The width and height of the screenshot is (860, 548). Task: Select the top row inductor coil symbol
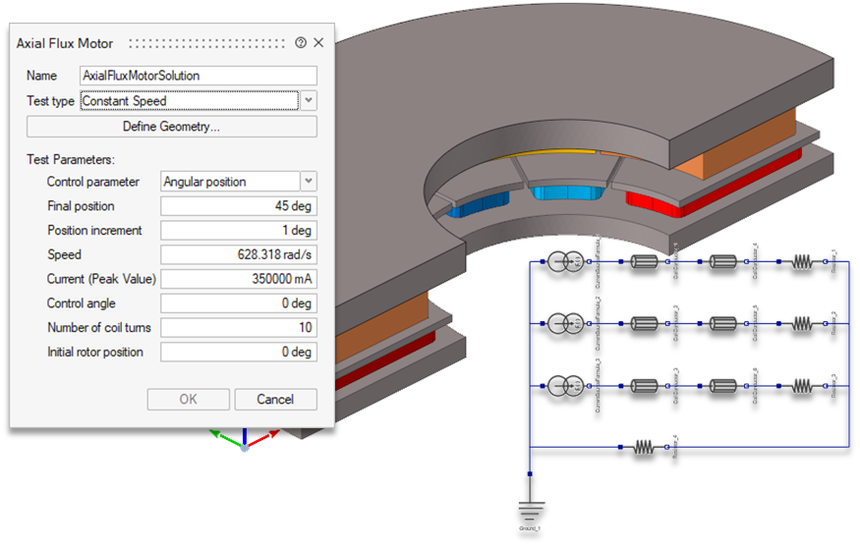803,262
